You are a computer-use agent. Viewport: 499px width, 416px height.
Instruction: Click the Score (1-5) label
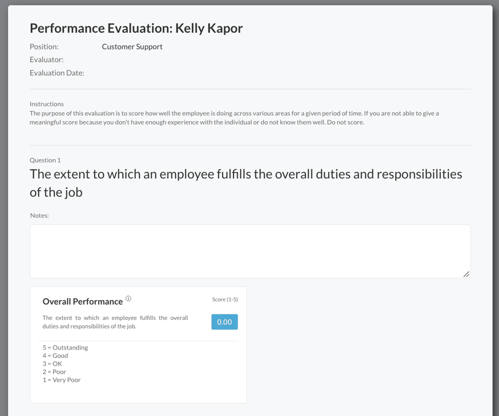click(x=225, y=300)
